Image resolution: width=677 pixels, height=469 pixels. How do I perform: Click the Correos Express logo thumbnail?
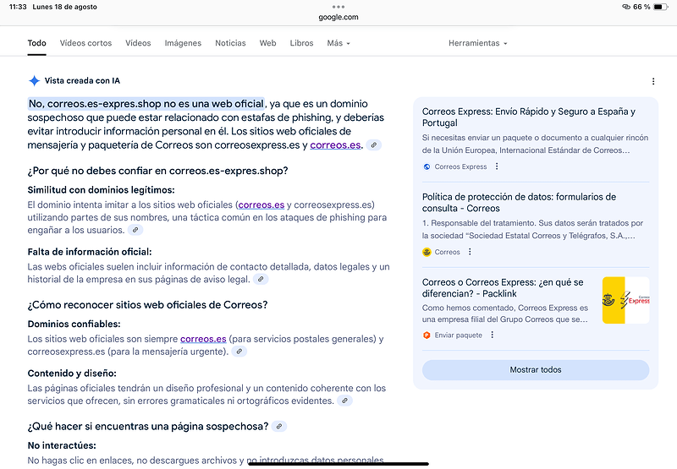pyautogui.click(x=625, y=300)
